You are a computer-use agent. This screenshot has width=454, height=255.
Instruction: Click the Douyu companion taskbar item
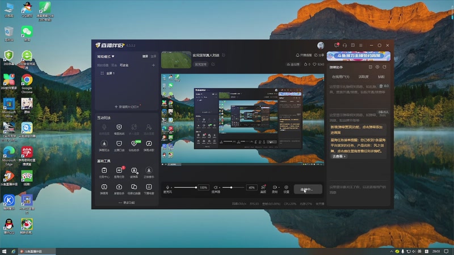(x=36, y=251)
